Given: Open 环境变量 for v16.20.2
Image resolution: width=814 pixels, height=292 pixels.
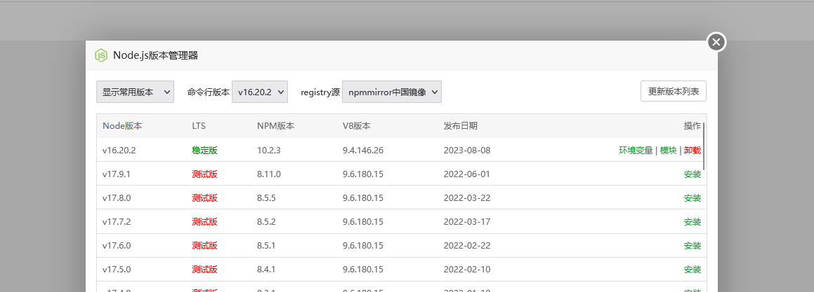Looking at the screenshot, I should 636,150.
